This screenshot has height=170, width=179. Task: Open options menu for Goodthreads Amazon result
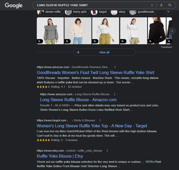click(115, 67)
